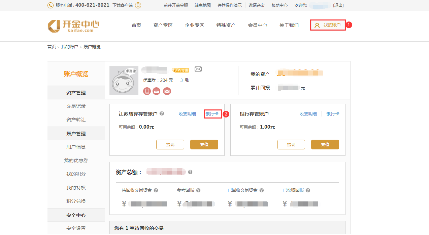Click 首页 in the breadcrumb
This screenshot has height=235, width=429.
[x=52, y=47]
